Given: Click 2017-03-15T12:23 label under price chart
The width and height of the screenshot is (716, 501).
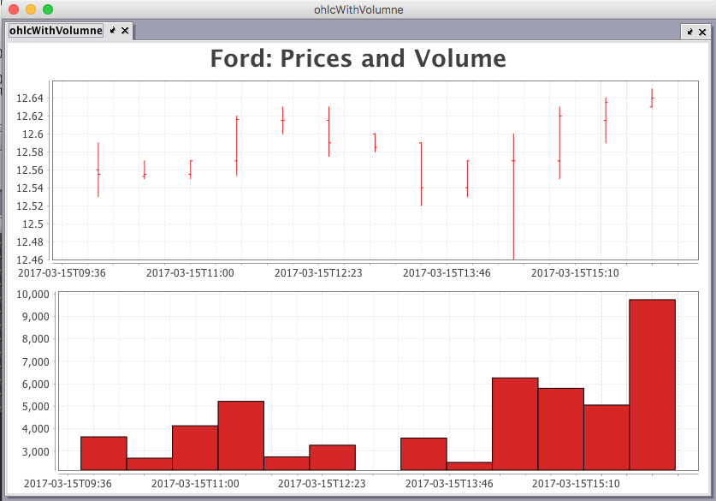Looking at the screenshot, I should click(x=318, y=273).
